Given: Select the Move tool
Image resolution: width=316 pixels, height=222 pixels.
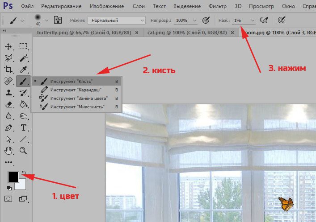Looking at the screenshot, I should click(8, 46).
